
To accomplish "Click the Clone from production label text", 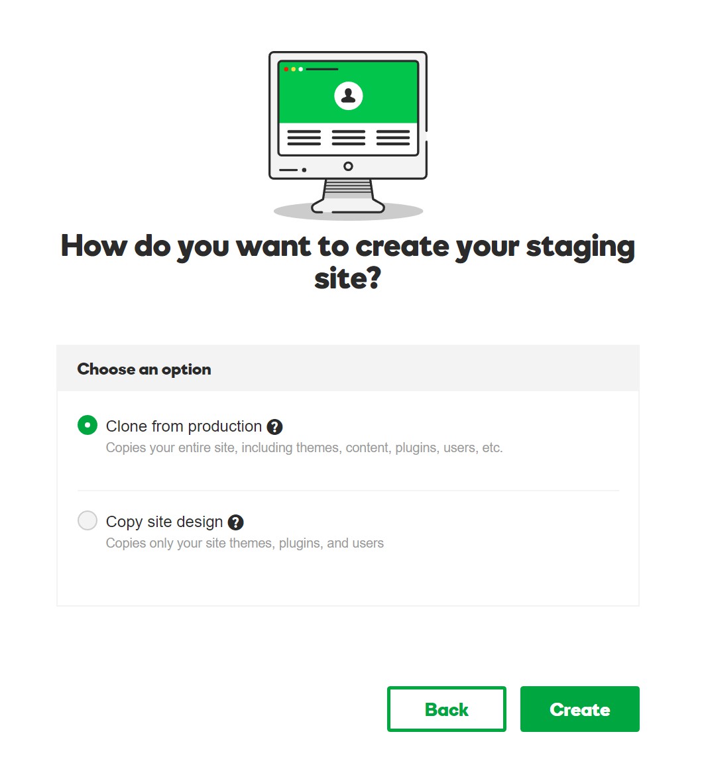I will tap(184, 426).
